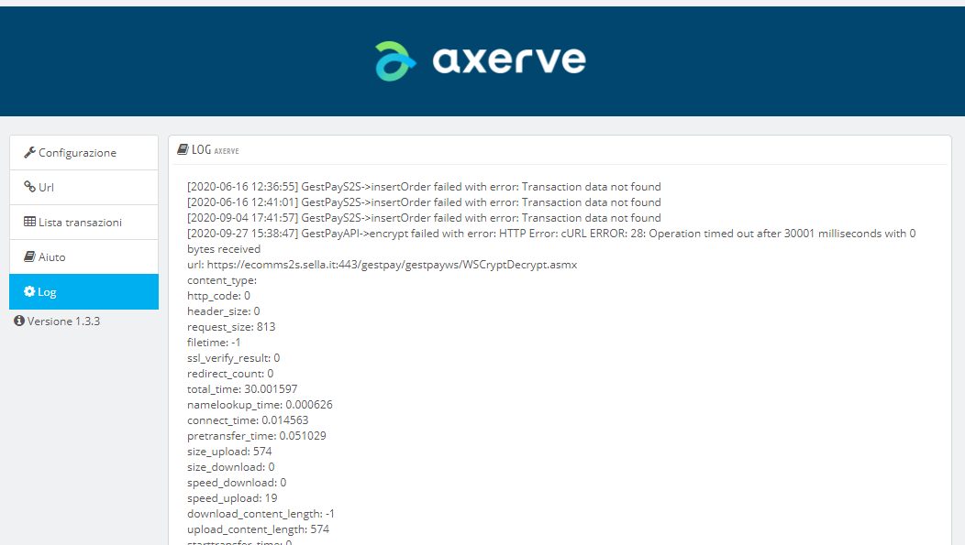965x545 pixels.
Task: Click the axerve wordmark in banner
Action: coord(509,60)
